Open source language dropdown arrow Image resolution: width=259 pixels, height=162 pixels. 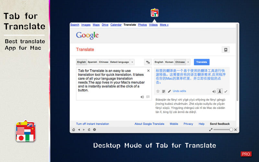click(132, 62)
